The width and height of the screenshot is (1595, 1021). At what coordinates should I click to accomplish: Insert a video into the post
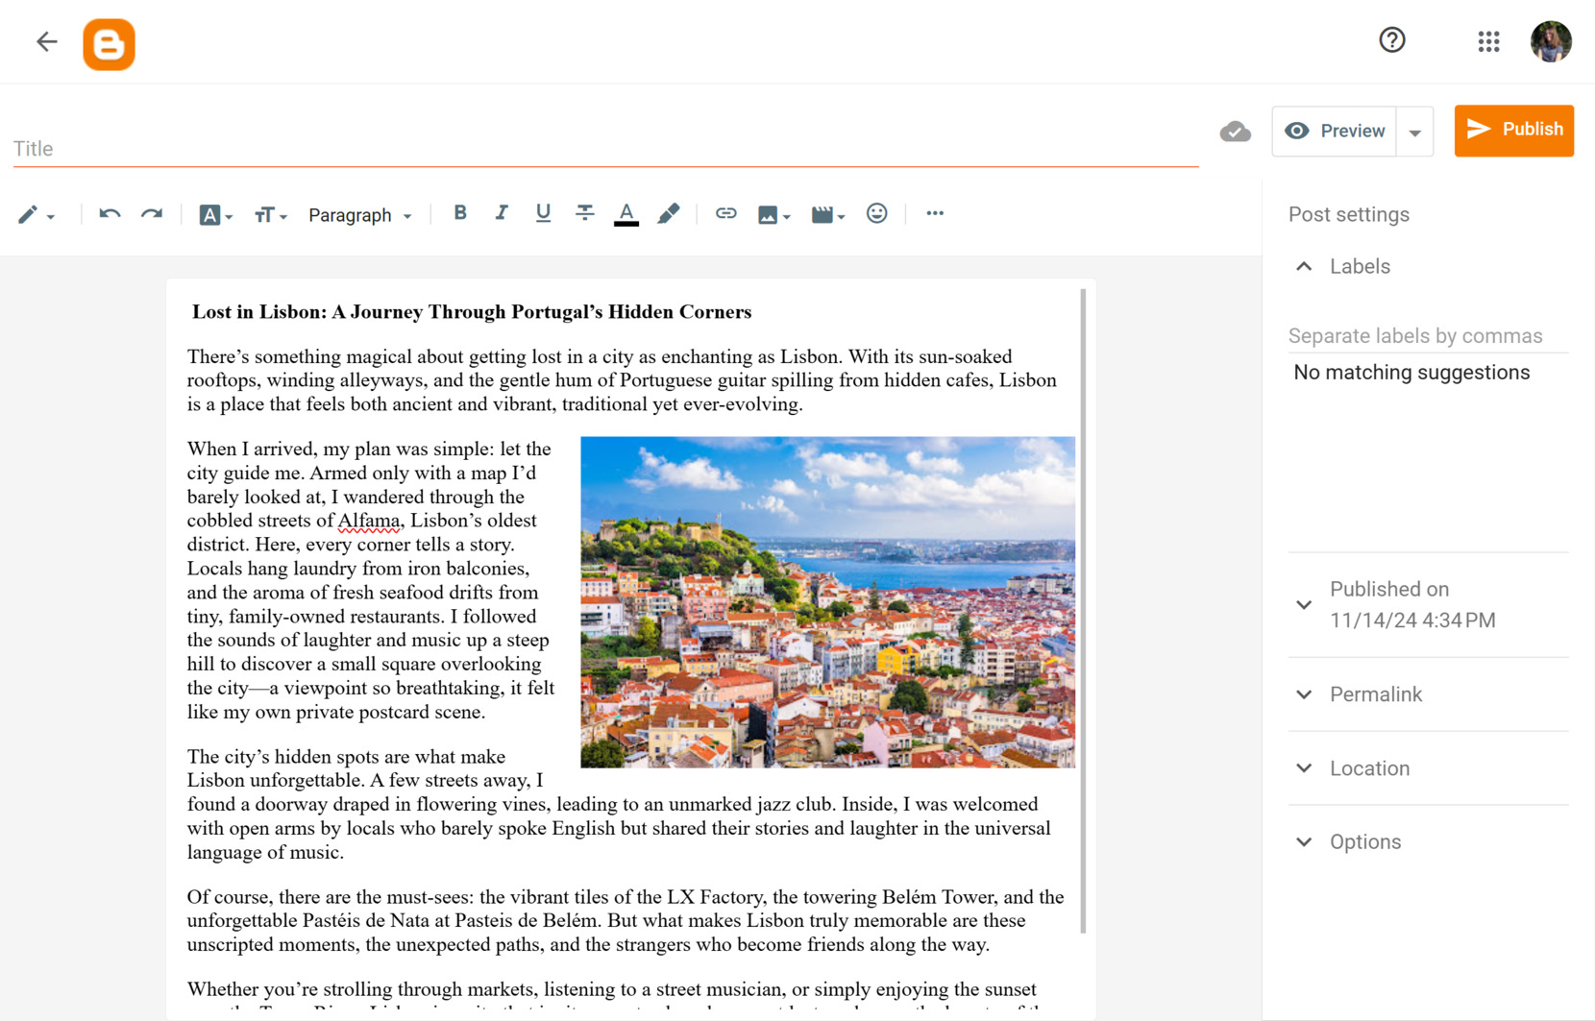click(x=822, y=213)
